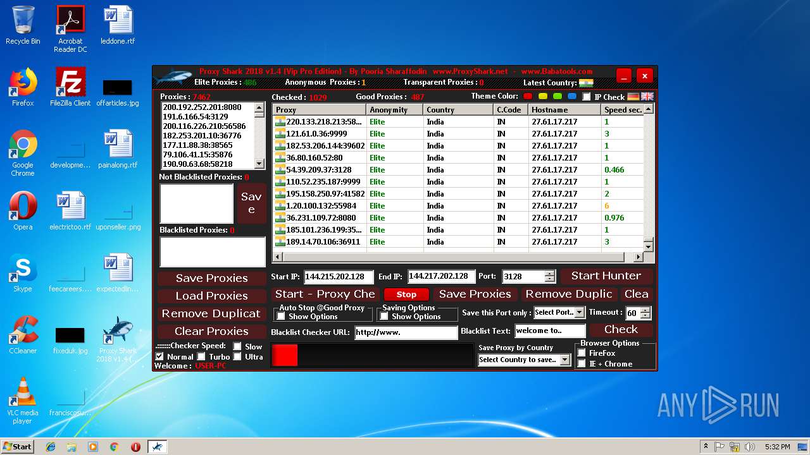This screenshot has height=455, width=810.
Task: Click Load Proxies button
Action: click(x=211, y=296)
